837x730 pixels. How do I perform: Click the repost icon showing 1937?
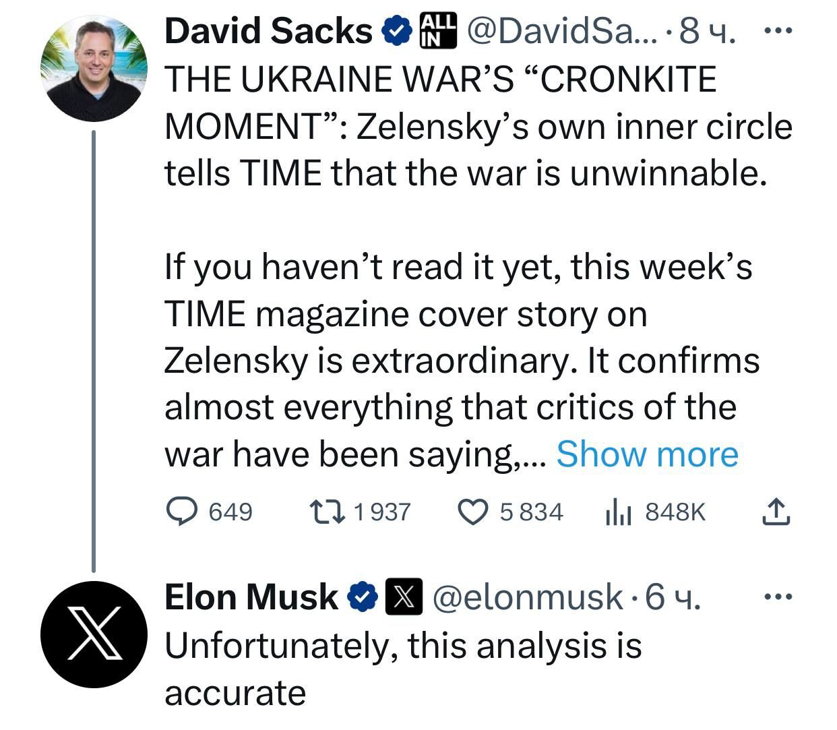tap(328, 511)
